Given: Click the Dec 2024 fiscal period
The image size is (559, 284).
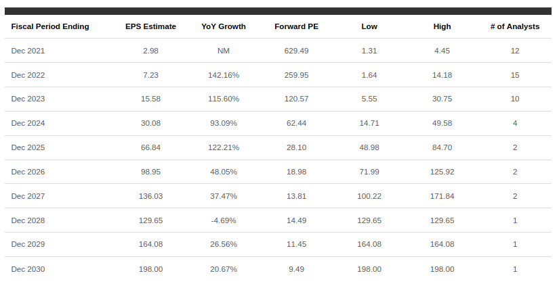Looking at the screenshot, I should (x=28, y=123).
